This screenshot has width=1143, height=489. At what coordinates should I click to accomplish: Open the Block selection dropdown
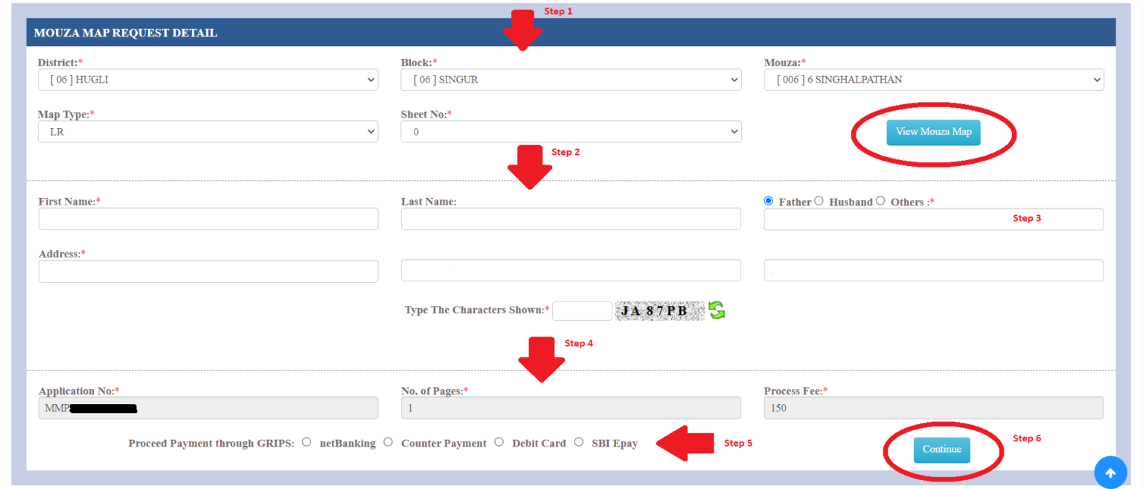tap(571, 80)
